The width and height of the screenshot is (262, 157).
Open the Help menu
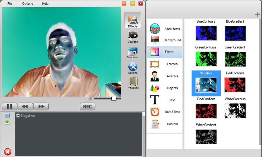pyautogui.click(x=45, y=4)
